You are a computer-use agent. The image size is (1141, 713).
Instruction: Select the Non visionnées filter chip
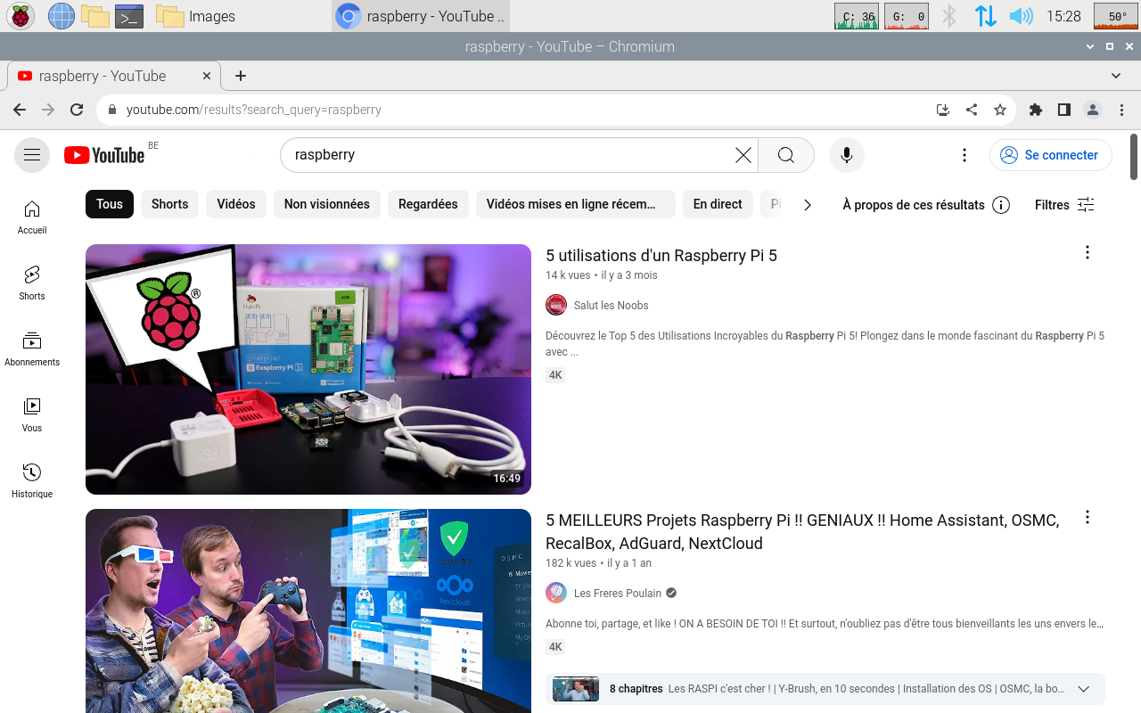tap(327, 204)
